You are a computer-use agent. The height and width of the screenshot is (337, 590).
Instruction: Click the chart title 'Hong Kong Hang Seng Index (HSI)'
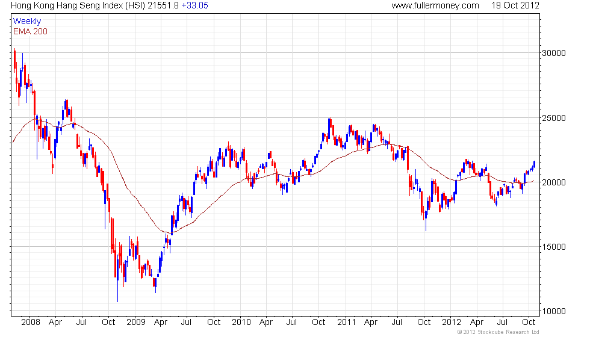click(78, 5)
